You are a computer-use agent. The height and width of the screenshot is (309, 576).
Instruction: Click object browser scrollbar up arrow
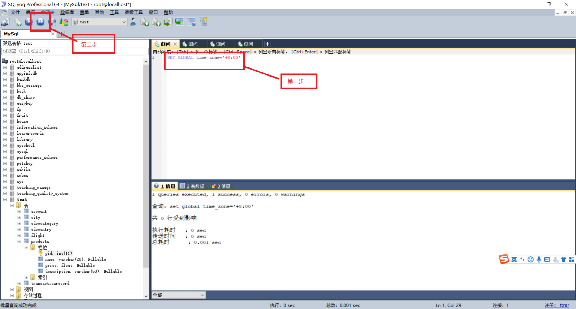click(x=146, y=61)
